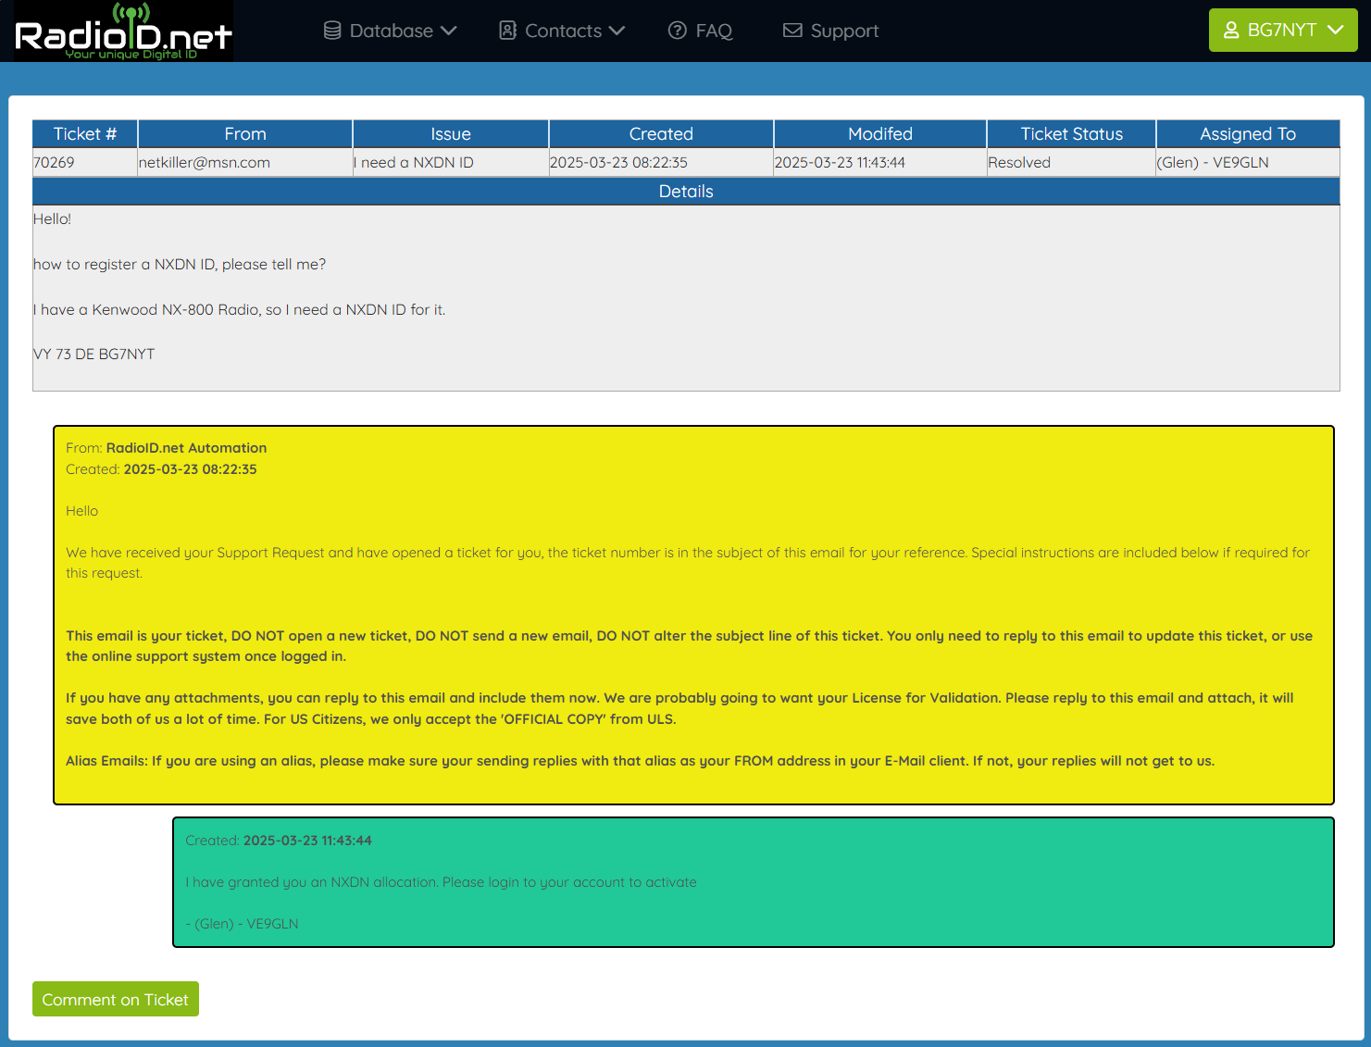Open the BG7NYT account dropdown arrow
The width and height of the screenshot is (1371, 1047).
tap(1335, 31)
